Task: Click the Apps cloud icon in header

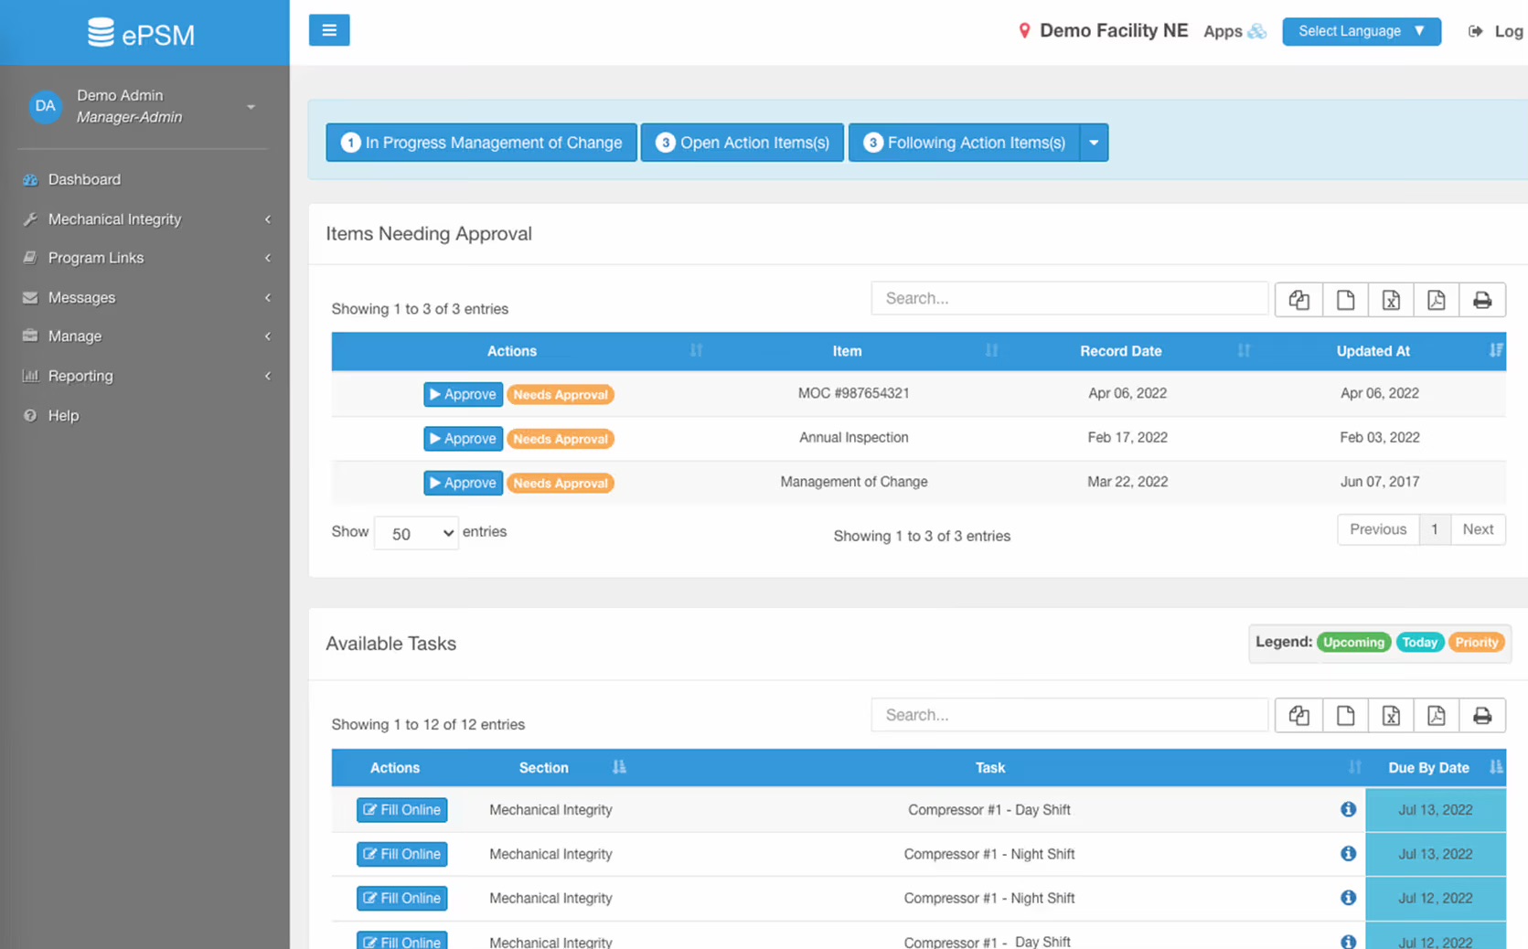Action: 1258,31
